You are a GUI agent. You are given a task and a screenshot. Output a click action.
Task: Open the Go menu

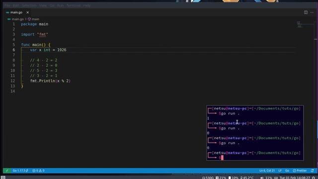[52, 5]
